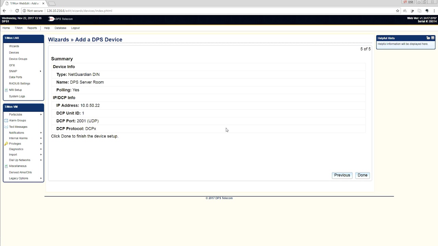Screen dimensions: 438x246
Task: Click the Helpful Hints pin icon
Action: 428,38
